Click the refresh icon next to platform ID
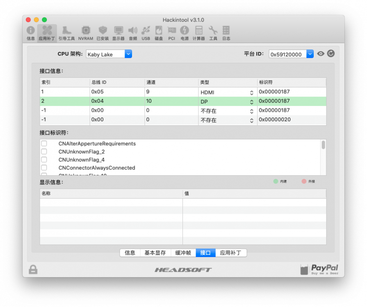Image resolution: width=367 pixels, height=307 pixels. coord(331,54)
